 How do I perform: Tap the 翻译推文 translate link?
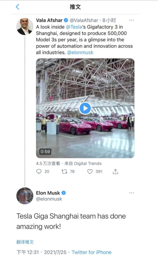[x=25, y=242]
